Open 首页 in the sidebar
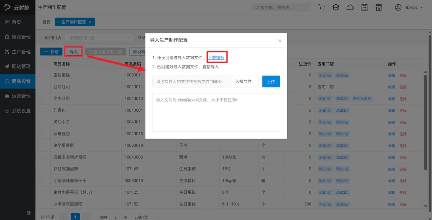 [x=18, y=22]
